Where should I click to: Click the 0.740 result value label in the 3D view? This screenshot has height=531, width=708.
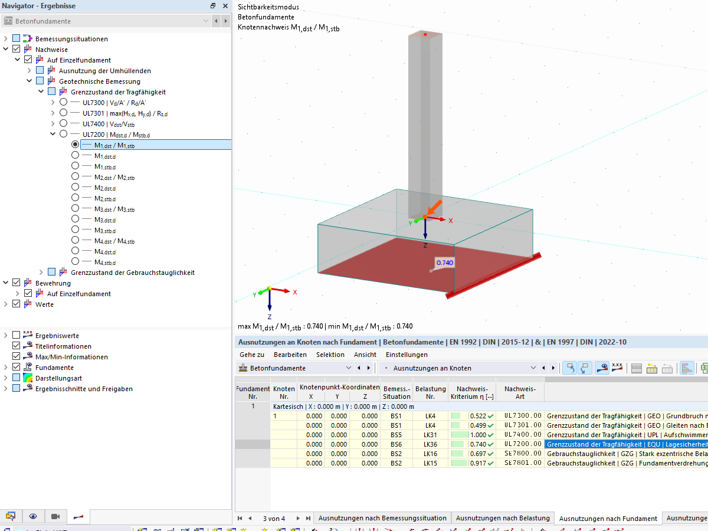(x=444, y=262)
